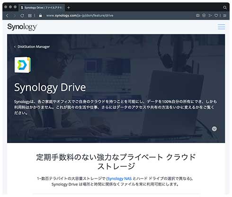The height and width of the screenshot is (197, 232).
Task: Open the browser easy setup menu icon
Action: (x=225, y=16)
